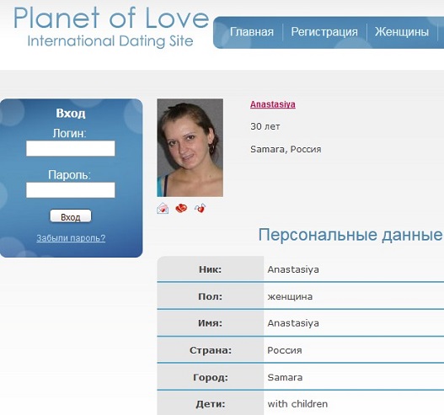
Task: Select the Anastasiya value in Ник row
Action: click(x=293, y=269)
